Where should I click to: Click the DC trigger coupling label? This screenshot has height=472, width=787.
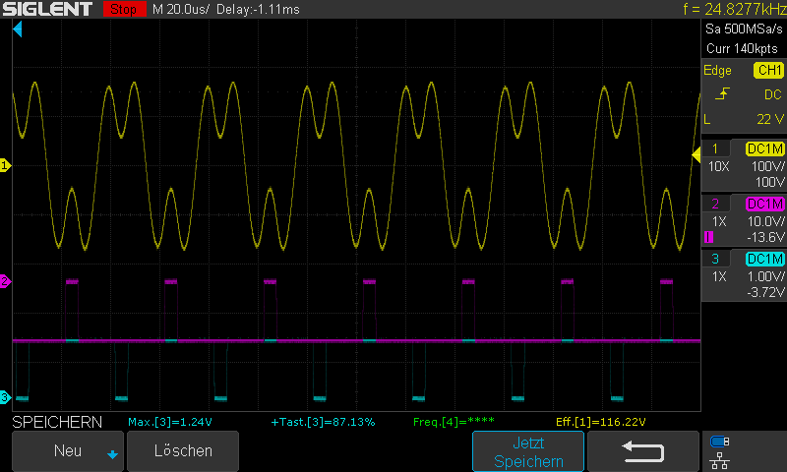tap(773, 94)
